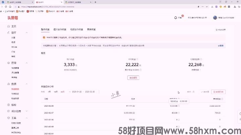Click the 3,333,333.00 total cell
241x135 pixels.
tap(129, 113)
